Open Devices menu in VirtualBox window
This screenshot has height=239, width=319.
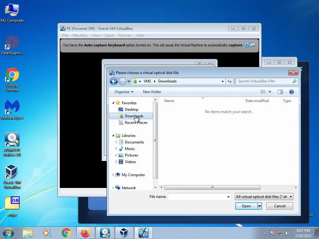click(x=125, y=35)
